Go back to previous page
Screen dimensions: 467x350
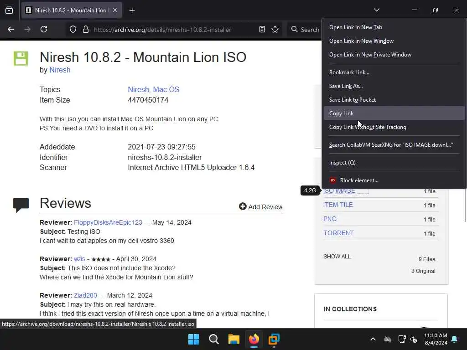pos(11,29)
